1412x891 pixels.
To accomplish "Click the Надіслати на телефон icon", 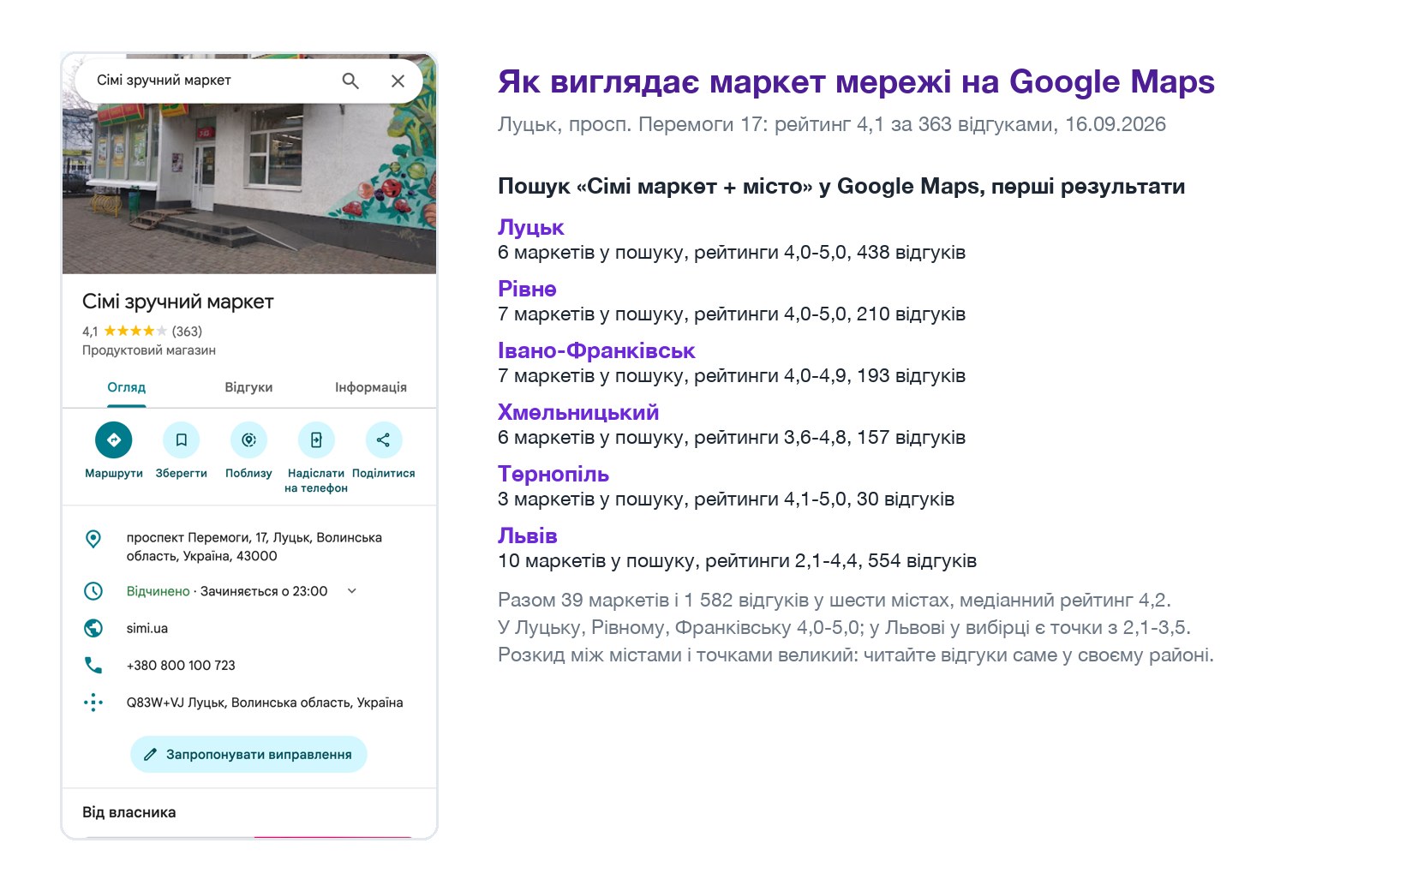I will (x=316, y=440).
